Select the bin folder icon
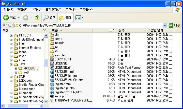This screenshot has height=109, width=183. pos(52,35)
